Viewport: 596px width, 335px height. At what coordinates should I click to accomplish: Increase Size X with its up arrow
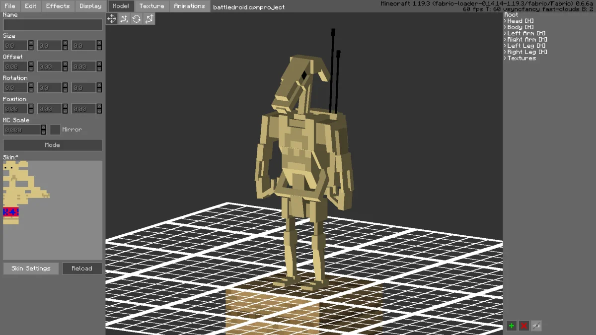coord(31,43)
